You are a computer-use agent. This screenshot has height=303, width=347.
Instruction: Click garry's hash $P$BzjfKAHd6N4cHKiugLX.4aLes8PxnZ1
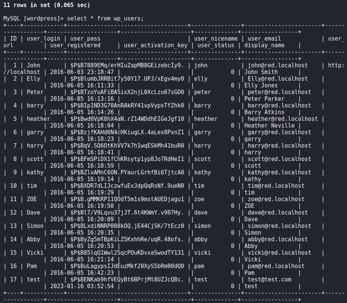pos(127,132)
